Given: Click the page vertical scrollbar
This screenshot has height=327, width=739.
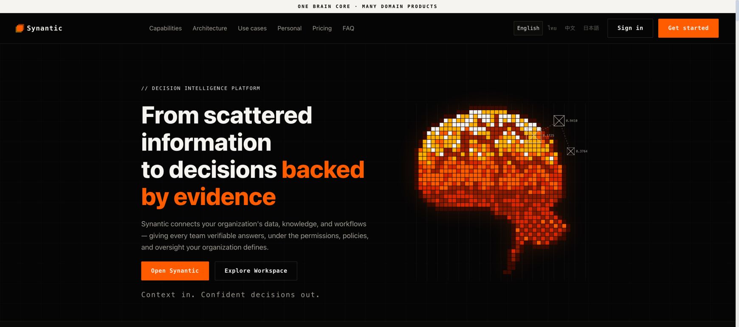Looking at the screenshot, I should point(737,163).
